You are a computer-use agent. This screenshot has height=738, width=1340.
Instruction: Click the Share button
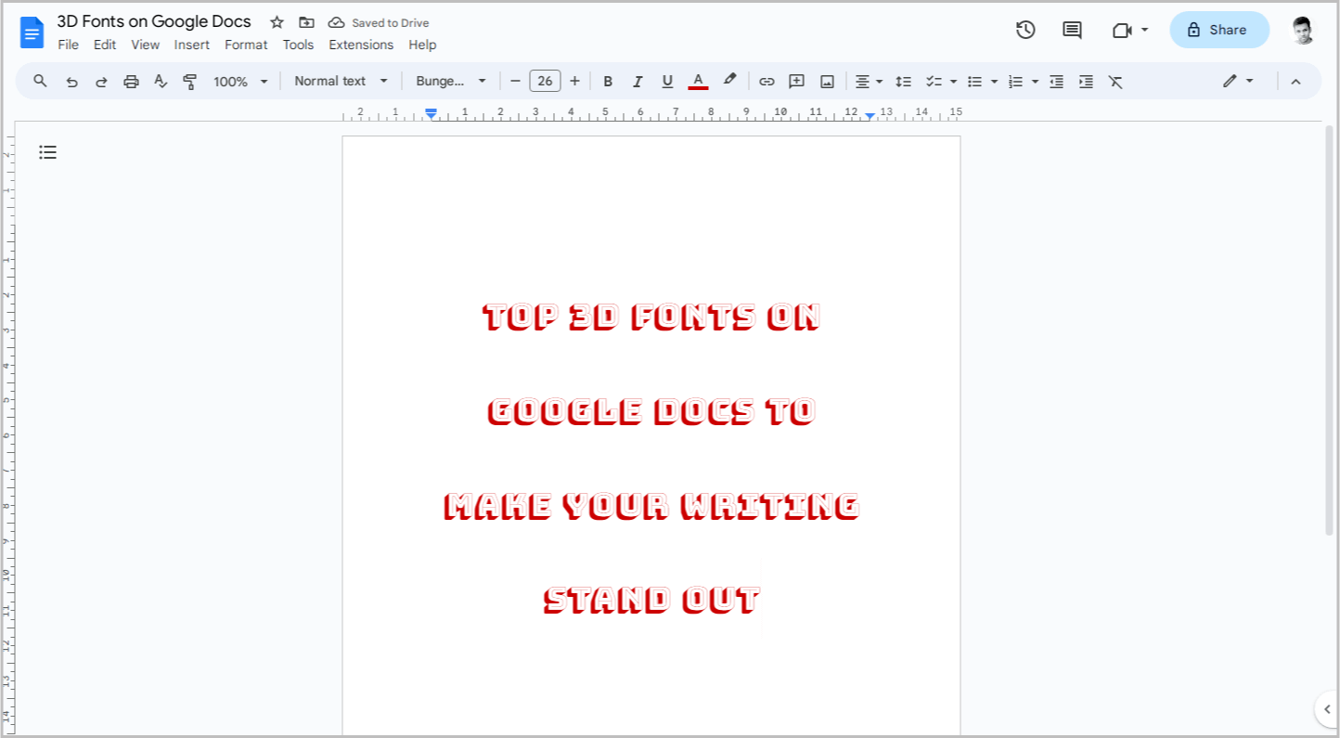pos(1219,30)
